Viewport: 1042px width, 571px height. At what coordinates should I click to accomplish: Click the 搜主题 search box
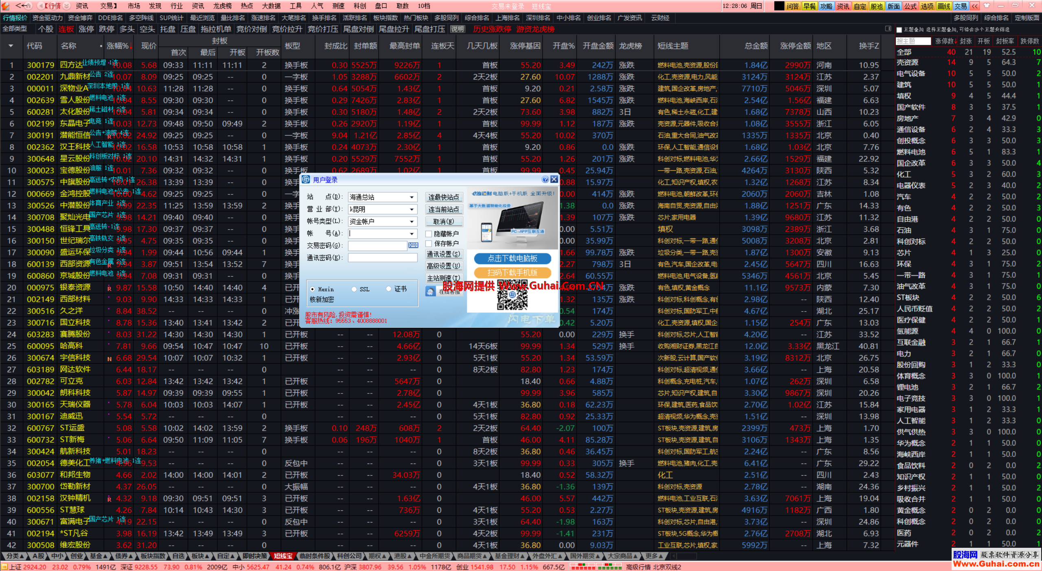(x=913, y=41)
